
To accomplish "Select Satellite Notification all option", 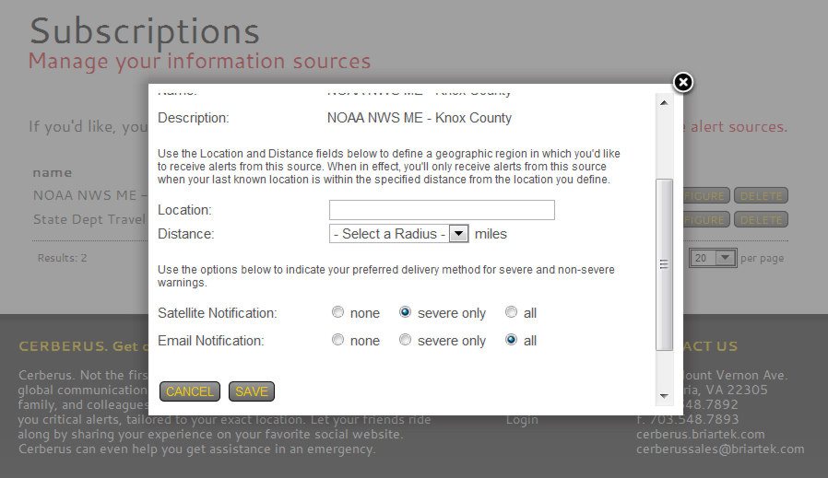I will point(511,312).
